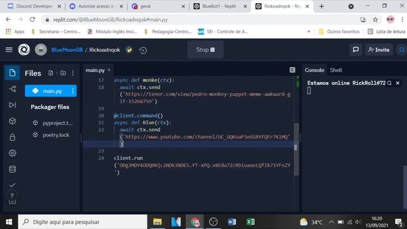The width and height of the screenshot is (407, 229).
Task: Open the BlueMoonGB profile link
Action: point(67,50)
